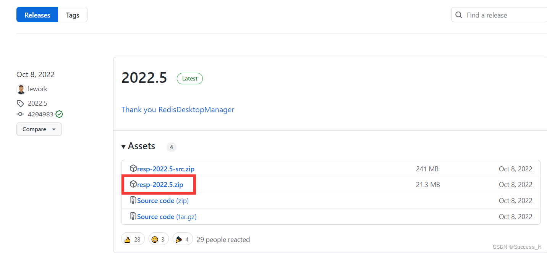Collapse the Assets section

pyautogui.click(x=138, y=146)
